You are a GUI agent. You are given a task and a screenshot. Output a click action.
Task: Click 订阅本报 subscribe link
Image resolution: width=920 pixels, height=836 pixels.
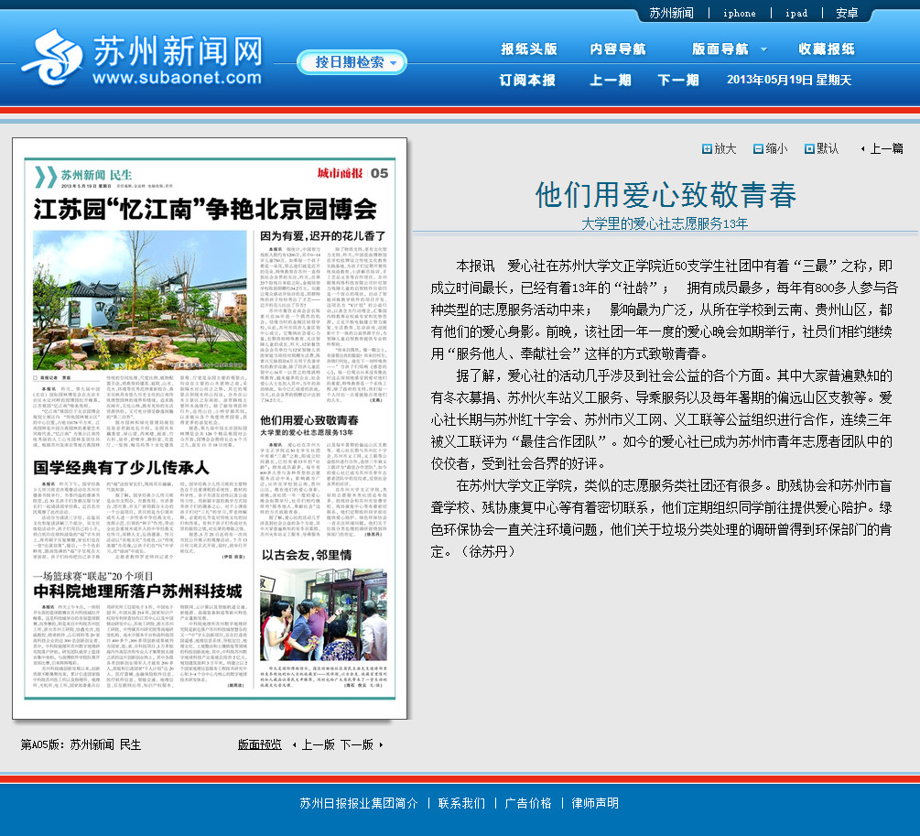pos(526,80)
